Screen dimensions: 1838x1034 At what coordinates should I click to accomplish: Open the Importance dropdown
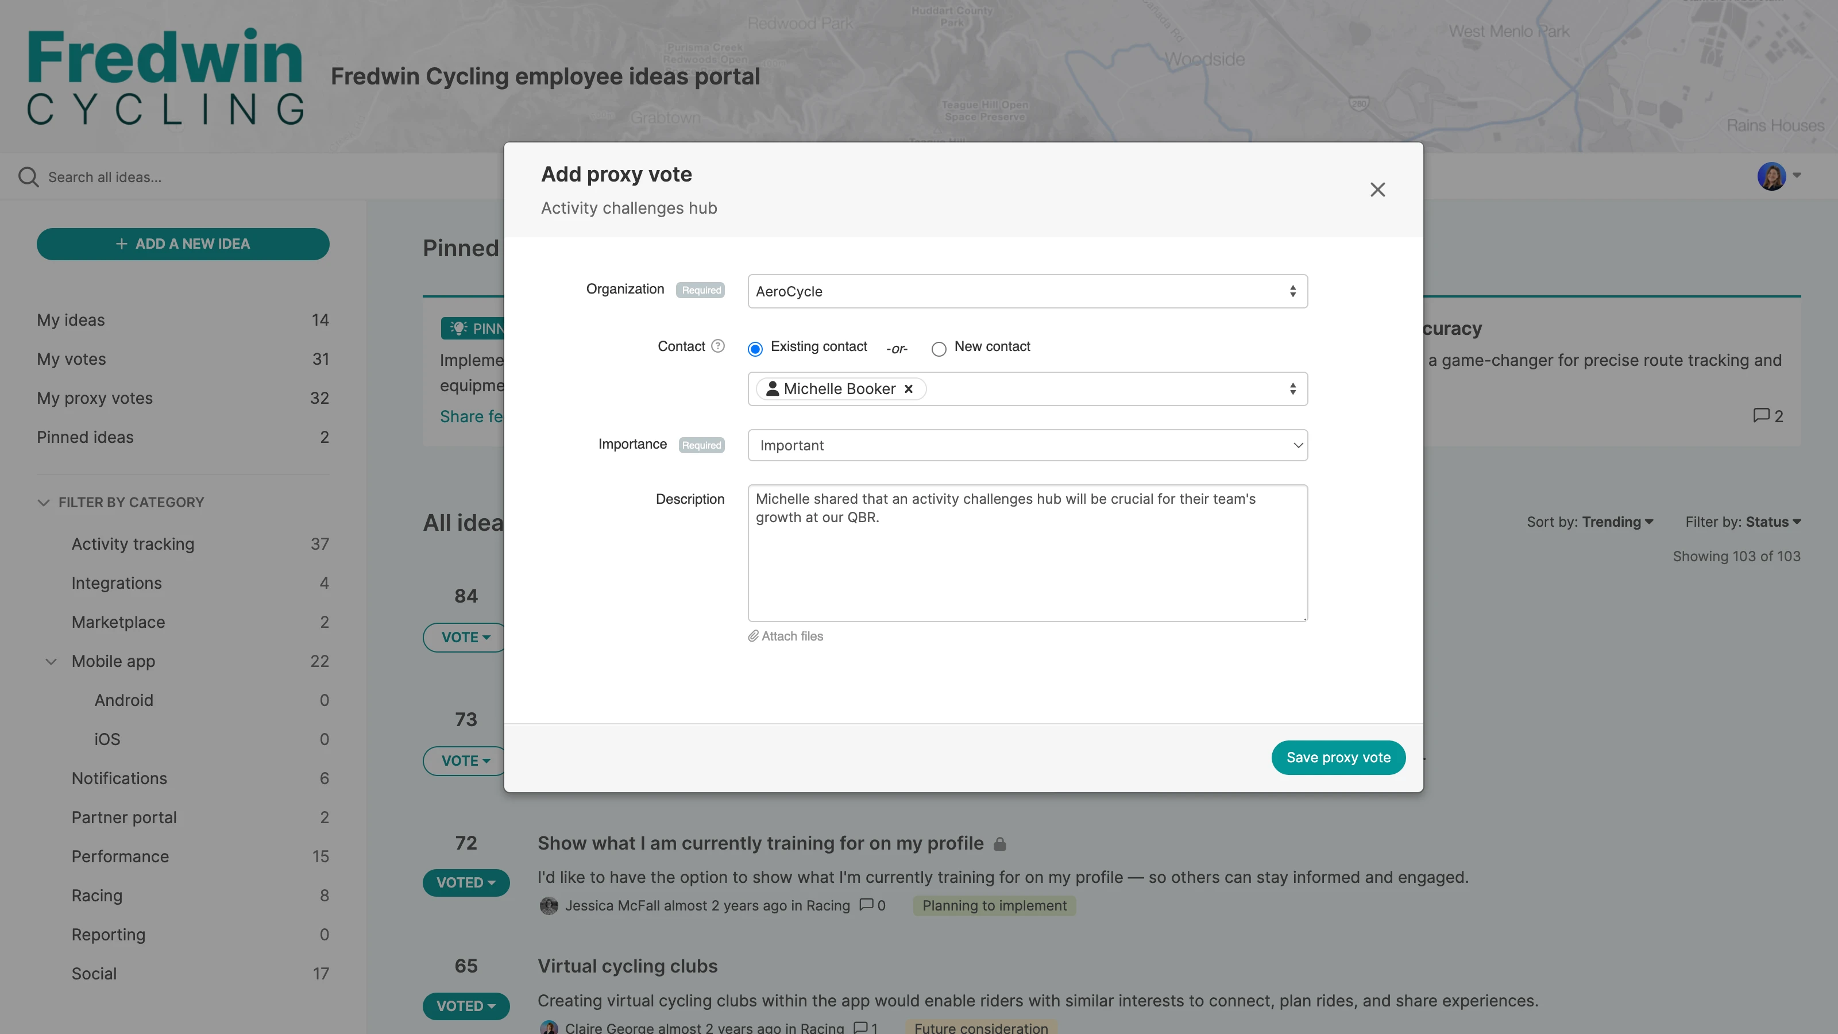1028,445
